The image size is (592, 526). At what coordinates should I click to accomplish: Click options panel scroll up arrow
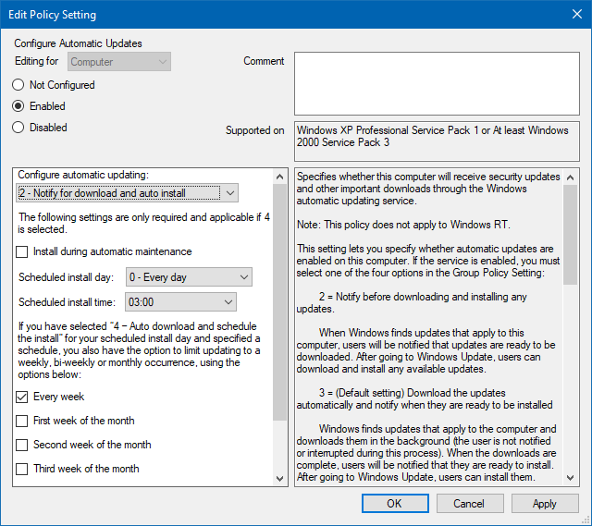pyautogui.click(x=279, y=177)
